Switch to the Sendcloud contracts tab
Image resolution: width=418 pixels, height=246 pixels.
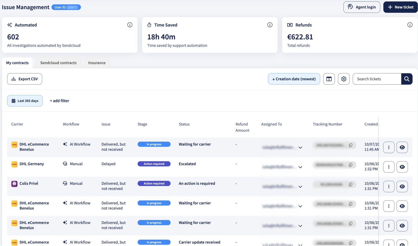point(58,63)
